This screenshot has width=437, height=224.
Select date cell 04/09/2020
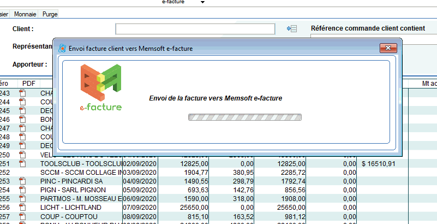140,181
